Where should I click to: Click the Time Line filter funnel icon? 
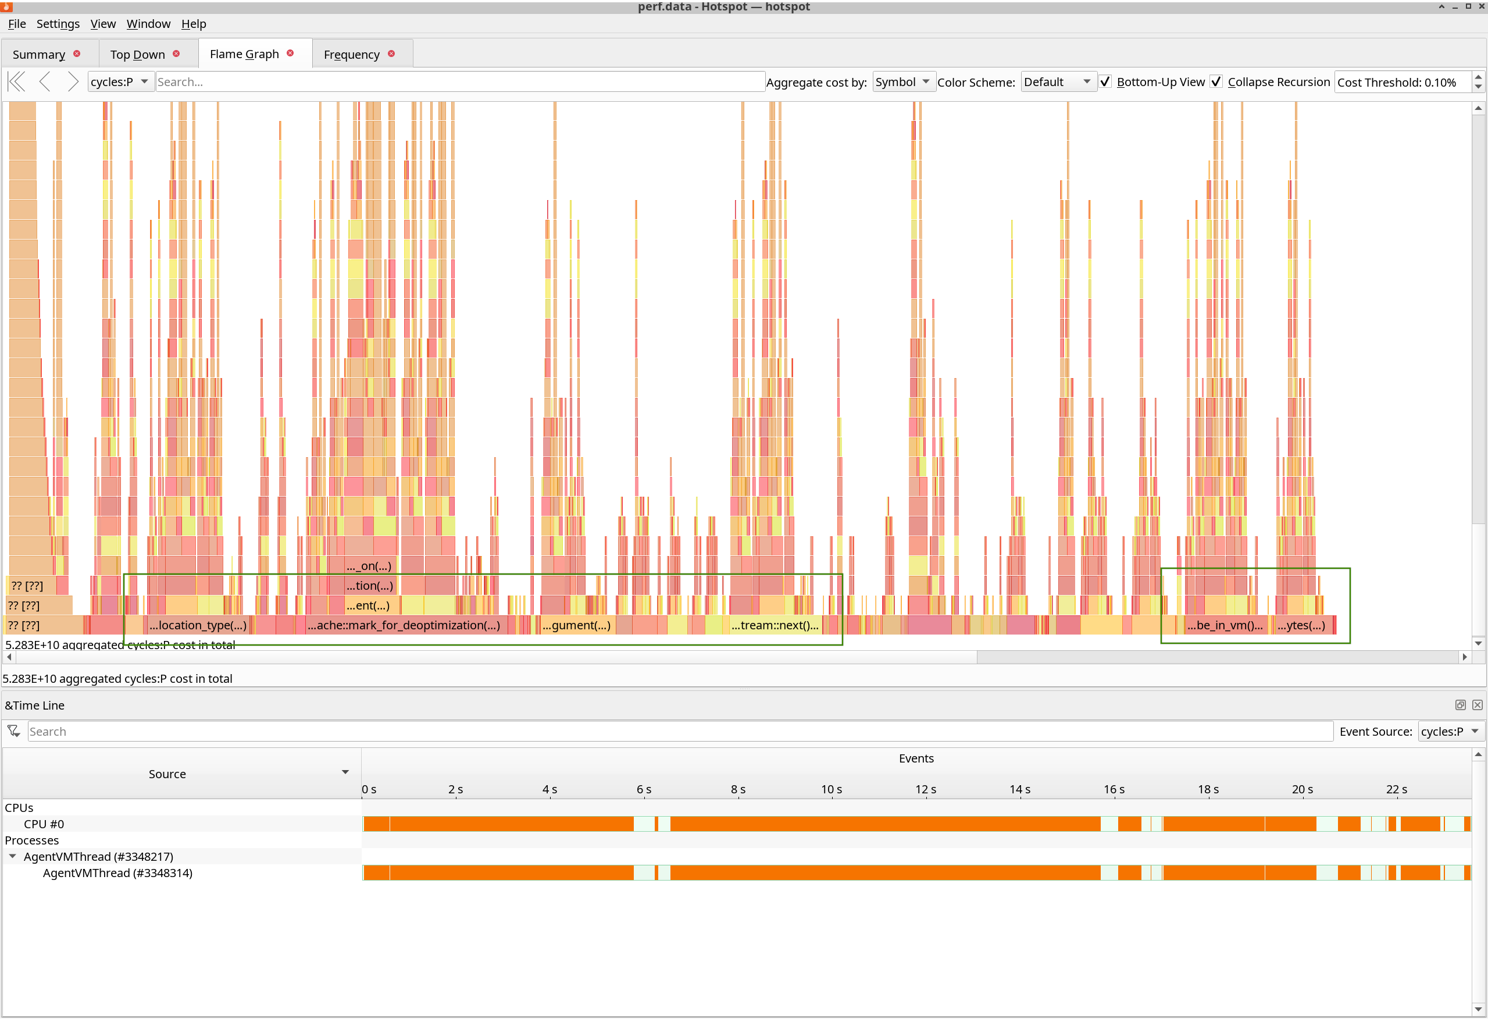coord(13,731)
